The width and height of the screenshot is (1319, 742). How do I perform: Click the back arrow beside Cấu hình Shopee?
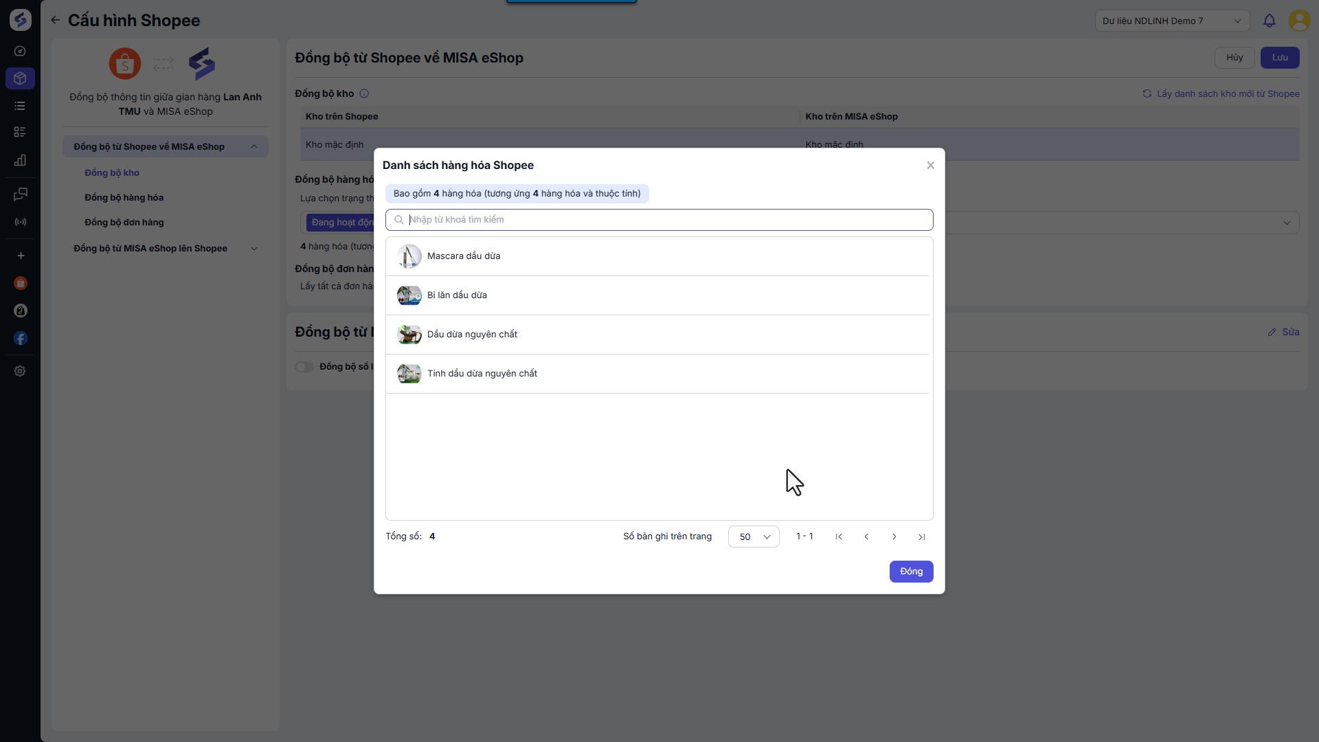coord(55,21)
